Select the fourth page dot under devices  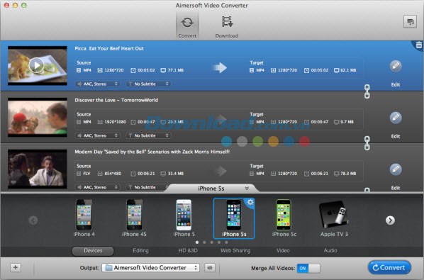point(219,242)
